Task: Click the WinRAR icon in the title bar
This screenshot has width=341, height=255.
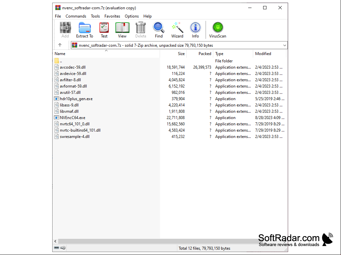Action: coord(58,8)
